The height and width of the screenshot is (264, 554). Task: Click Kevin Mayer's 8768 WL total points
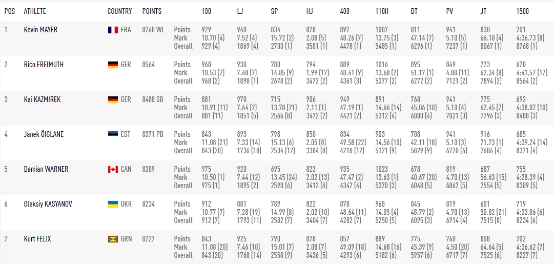point(153,30)
